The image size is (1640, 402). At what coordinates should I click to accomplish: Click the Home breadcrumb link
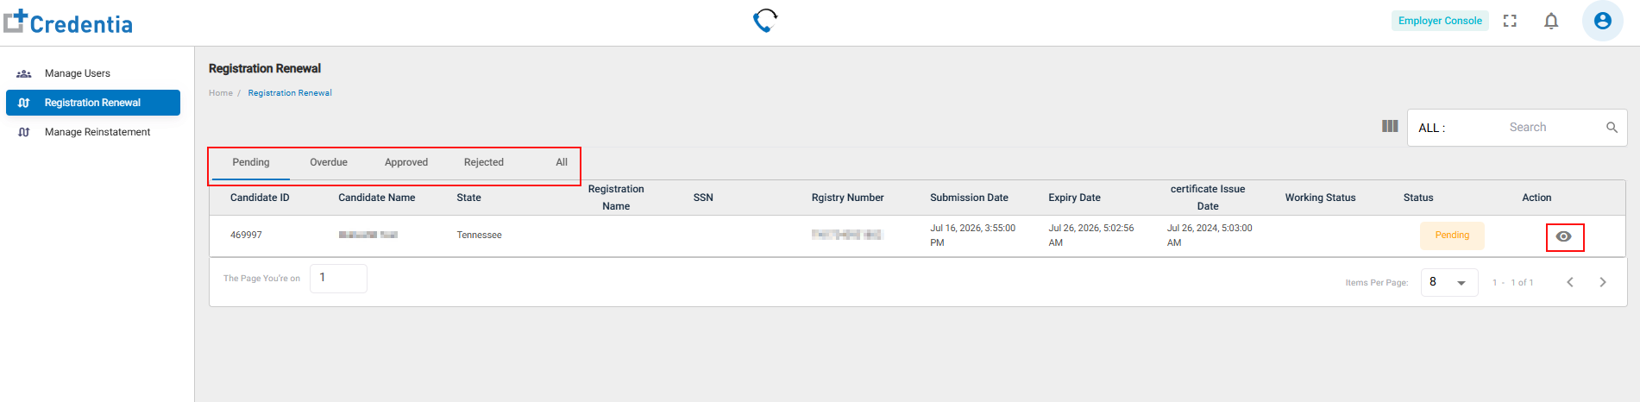pyautogui.click(x=221, y=93)
